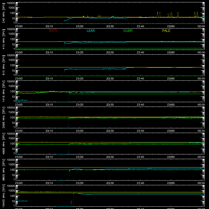Screen dimensions: 209x209
Task: Click the 23:30 time label under 410 MHz plot
Action: pos(110,53)
